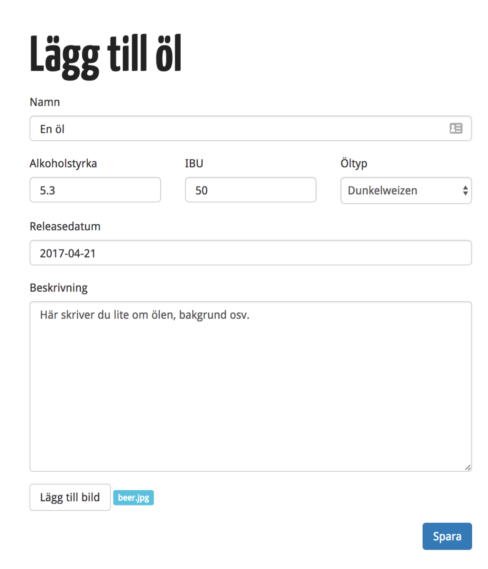Image resolution: width=488 pixels, height=569 pixels.
Task: Click the Namn label
Action: (x=45, y=102)
